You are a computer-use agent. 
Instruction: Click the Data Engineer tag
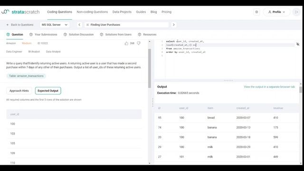(x=14, y=52)
